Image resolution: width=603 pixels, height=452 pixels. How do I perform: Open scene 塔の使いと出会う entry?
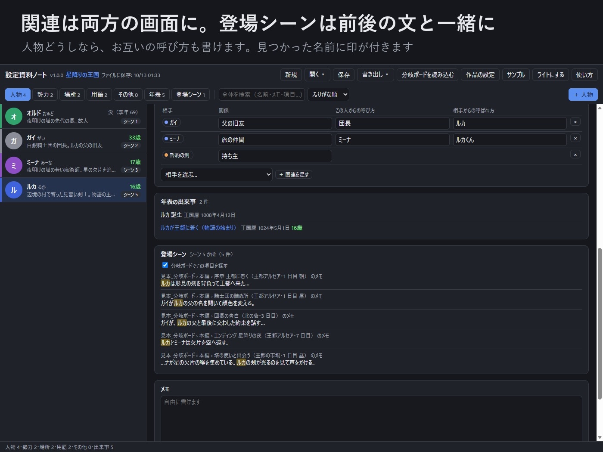(371, 359)
